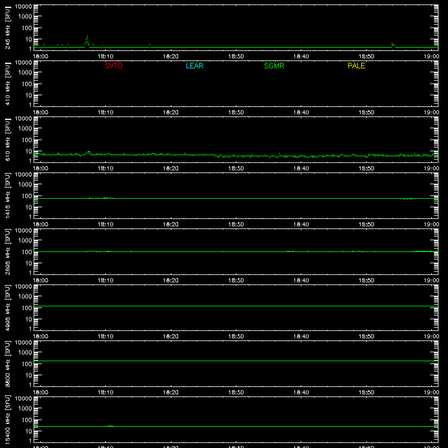Viewport: 448px width, 448px height.
Task: Click the 10000 tick label on 245 MHz plot
Action: point(24,7)
